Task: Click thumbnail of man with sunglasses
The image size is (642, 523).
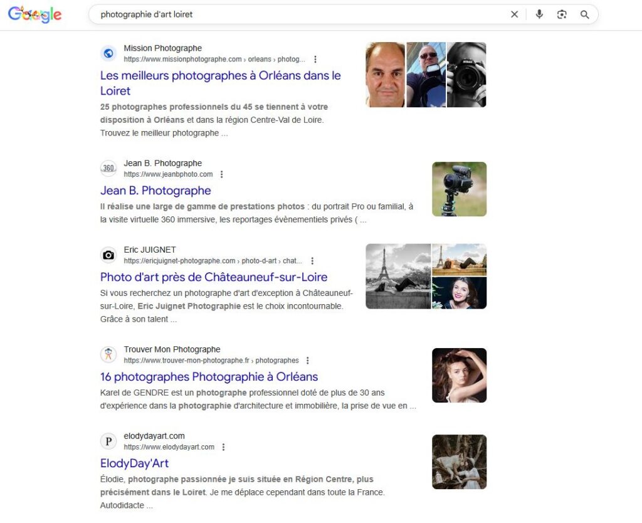Action: 426,75
